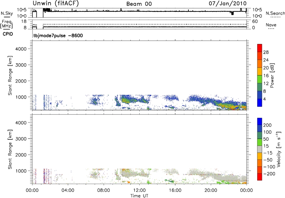Viewport: 285px width, 198px height.
Task: Click the 'Power [dB]' color bar label
Action: tap(272, 75)
